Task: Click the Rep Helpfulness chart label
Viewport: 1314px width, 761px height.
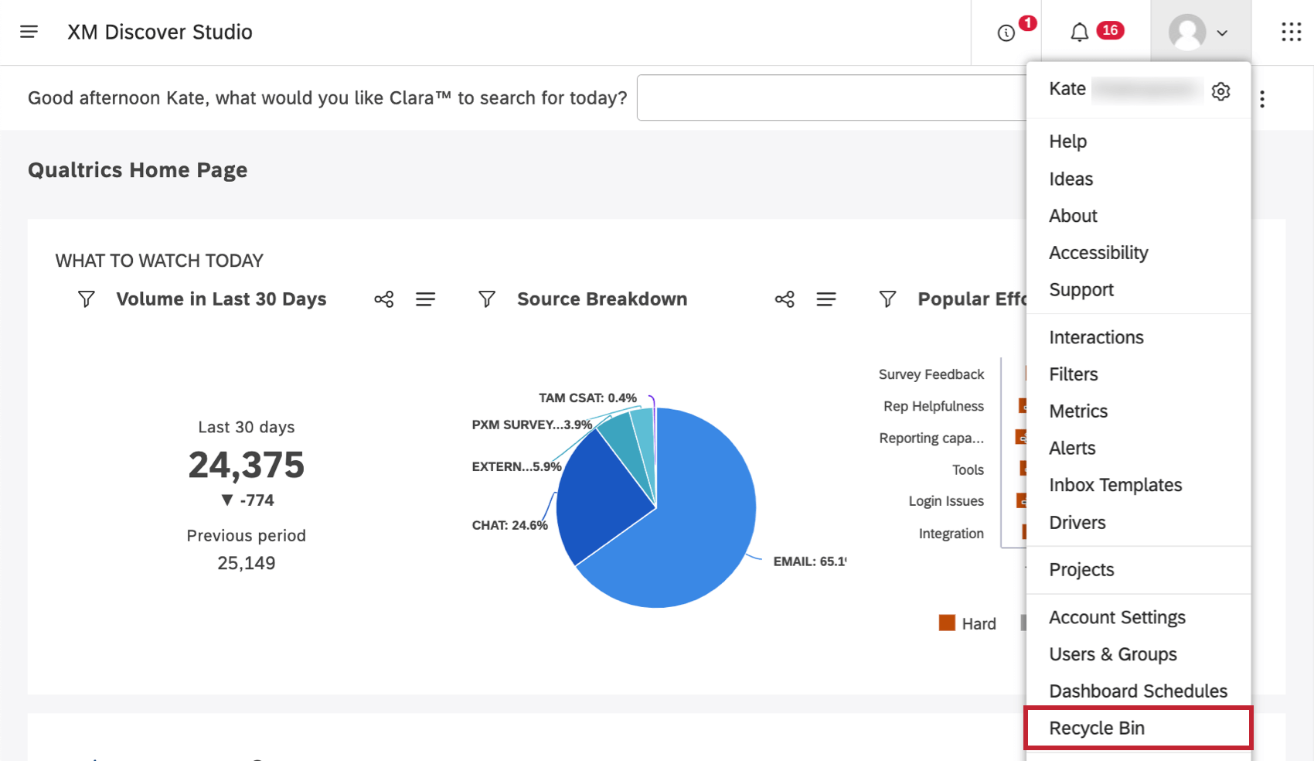Action: point(934,406)
